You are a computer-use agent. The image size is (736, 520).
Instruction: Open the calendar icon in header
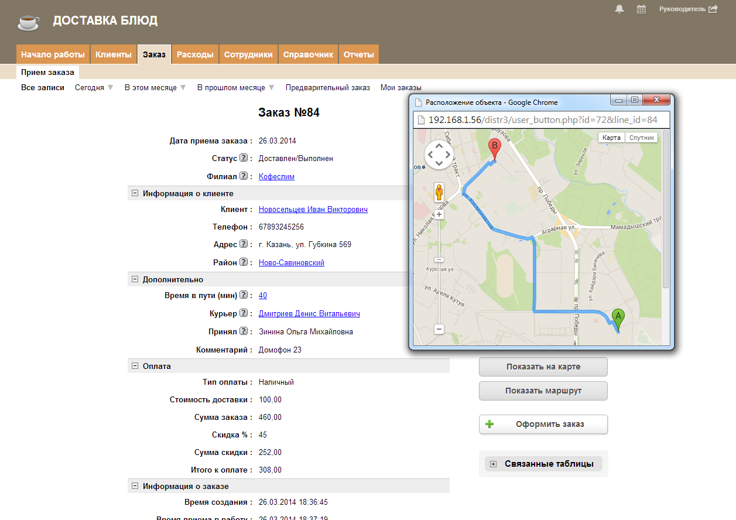tap(641, 9)
